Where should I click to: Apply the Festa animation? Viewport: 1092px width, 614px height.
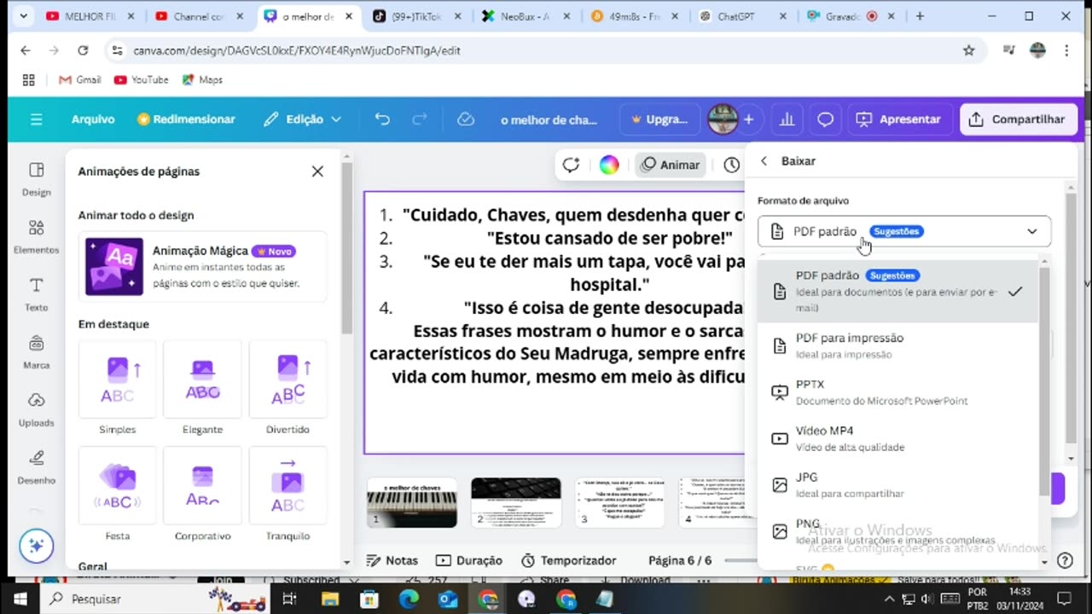117,495
